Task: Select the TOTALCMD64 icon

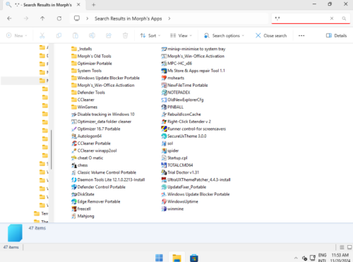Action: click(164, 165)
